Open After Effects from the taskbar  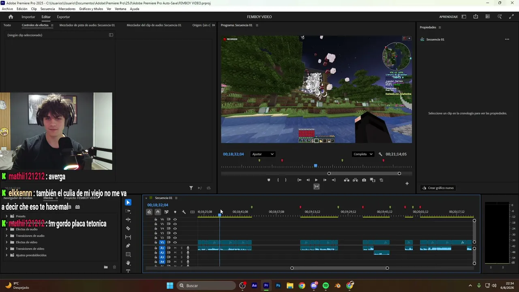254,286
